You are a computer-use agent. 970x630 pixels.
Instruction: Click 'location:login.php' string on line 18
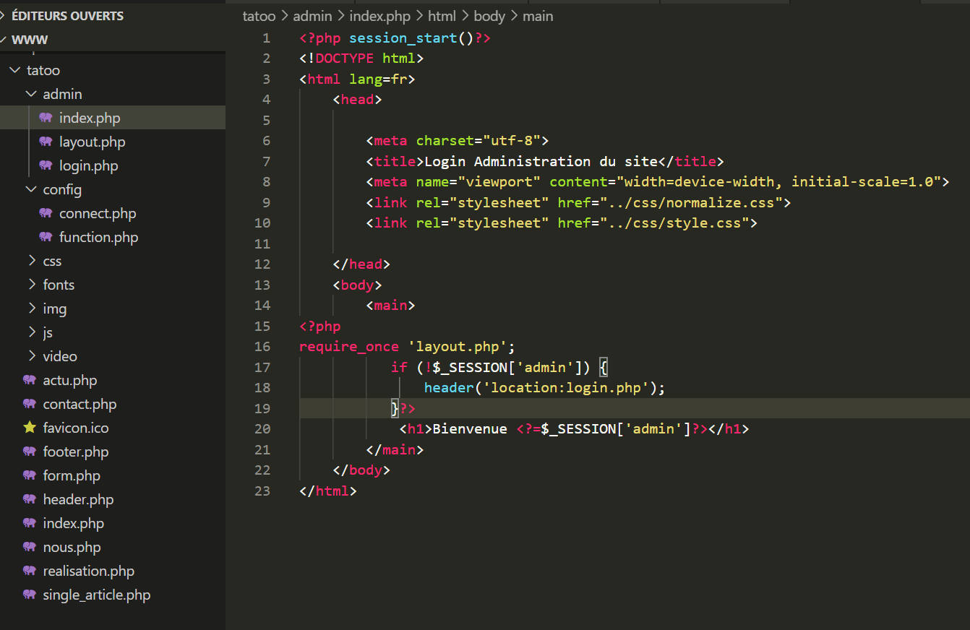[x=566, y=388]
